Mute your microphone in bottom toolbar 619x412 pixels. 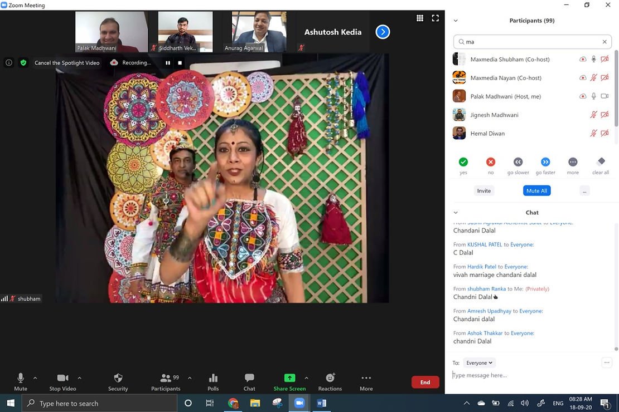click(x=21, y=379)
